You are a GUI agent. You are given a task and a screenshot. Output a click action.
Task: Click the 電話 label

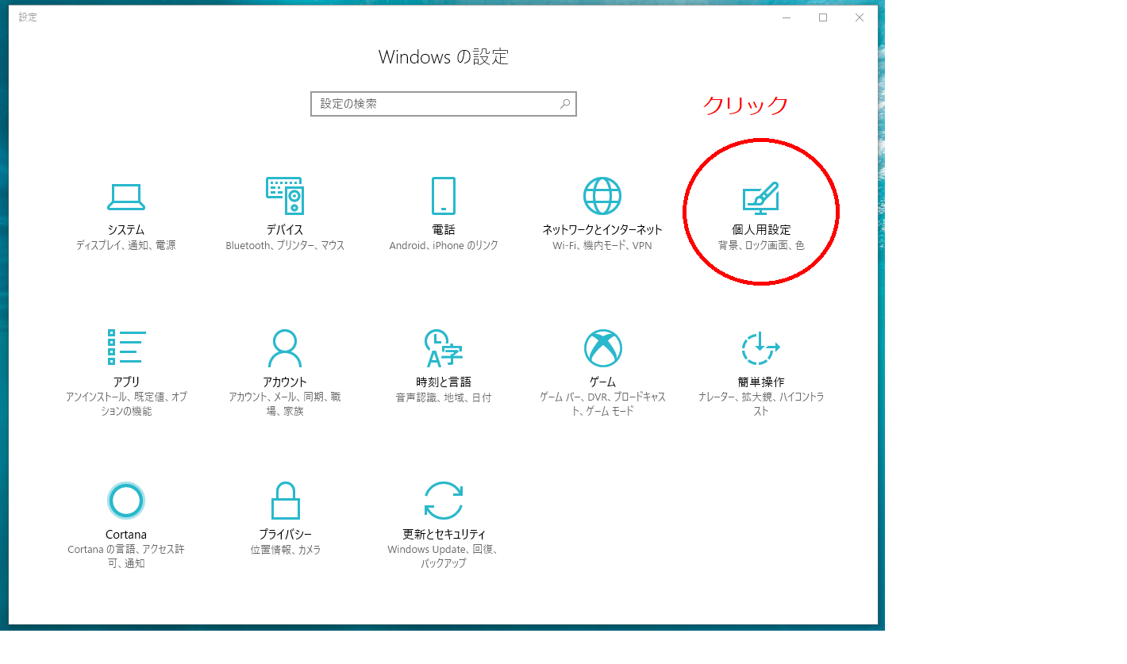tap(444, 229)
